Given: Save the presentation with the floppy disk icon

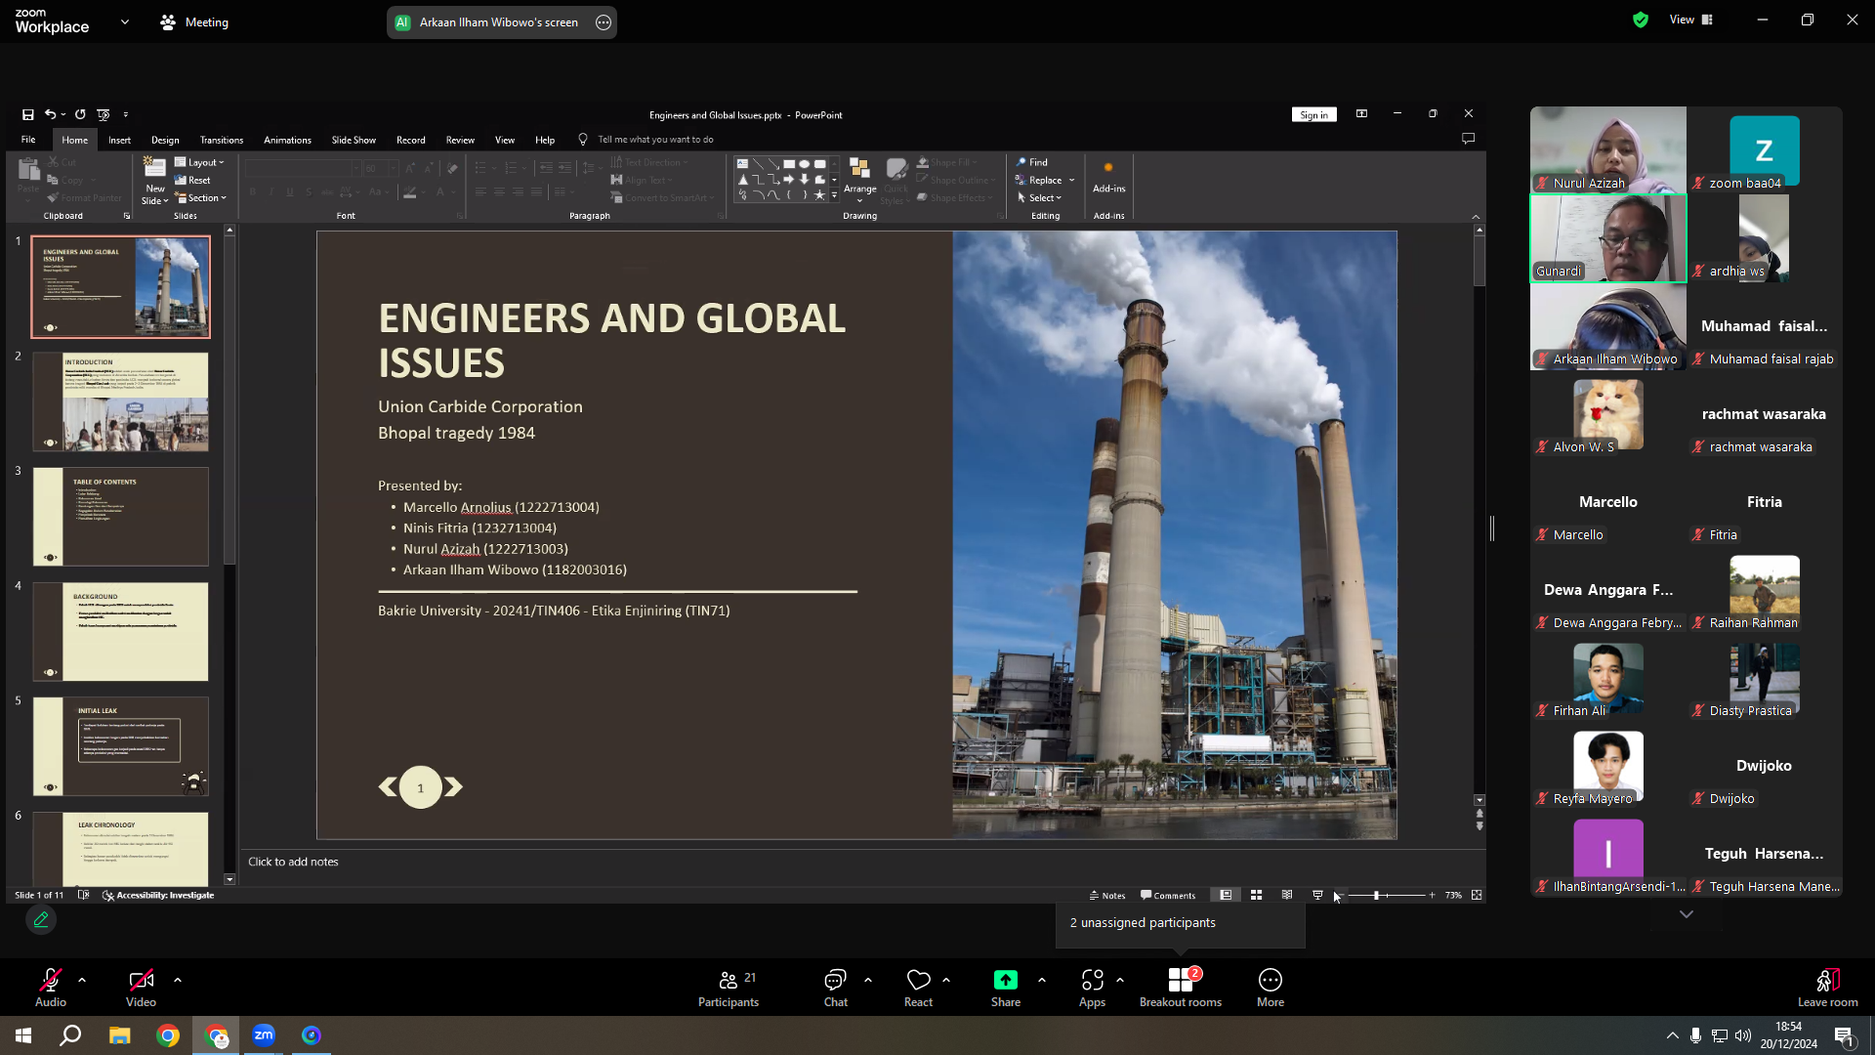Looking at the screenshot, I should pos(28,114).
